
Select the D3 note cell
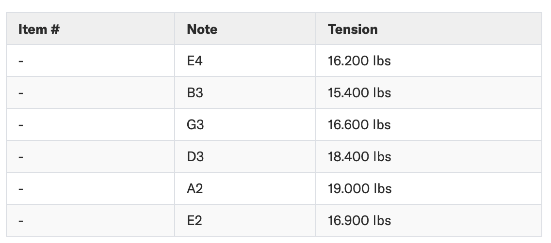click(195, 157)
